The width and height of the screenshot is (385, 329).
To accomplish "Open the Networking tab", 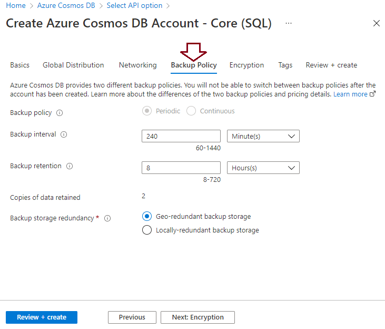I will coord(138,65).
